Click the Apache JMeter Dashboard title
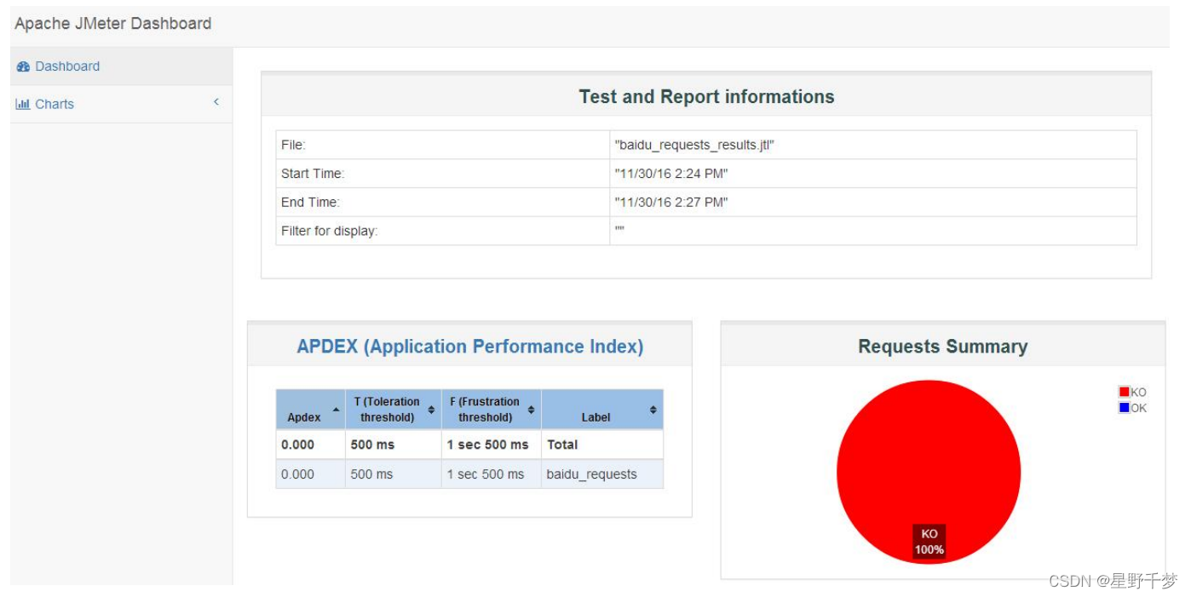The width and height of the screenshot is (1191, 597). click(112, 24)
